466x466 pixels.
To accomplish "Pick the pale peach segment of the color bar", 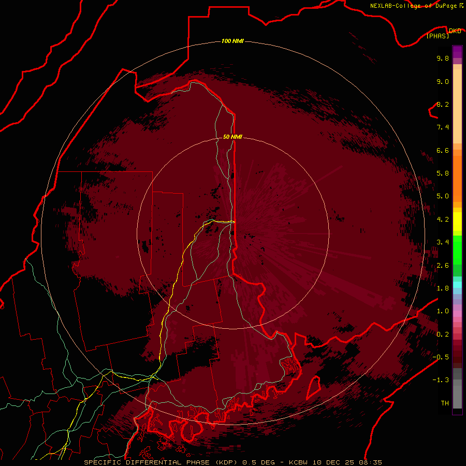I will tap(457, 106).
